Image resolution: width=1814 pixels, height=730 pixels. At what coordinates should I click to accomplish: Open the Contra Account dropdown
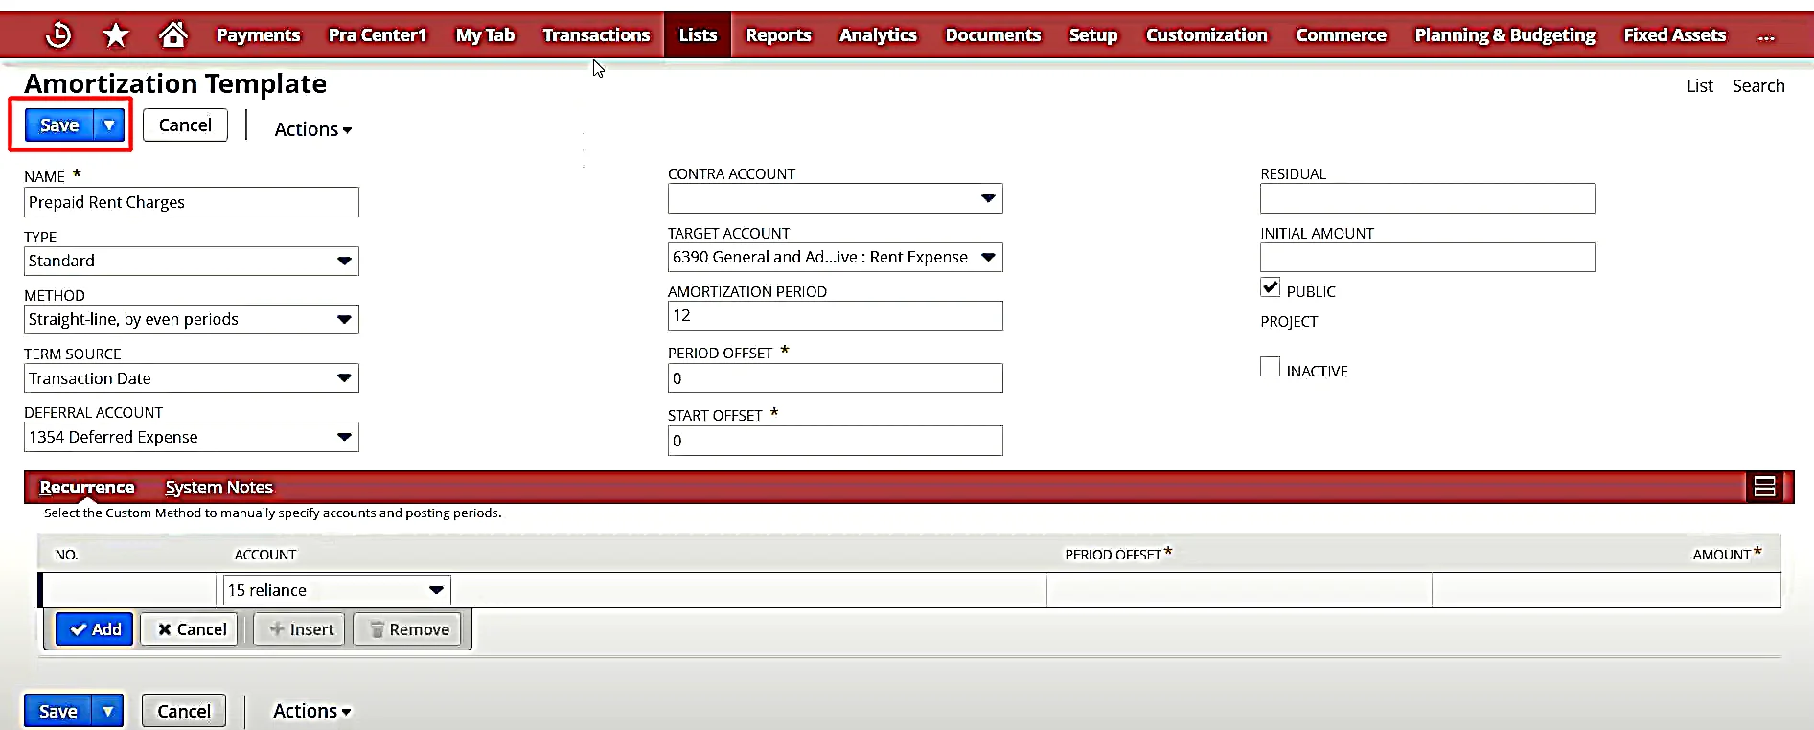[x=836, y=198]
